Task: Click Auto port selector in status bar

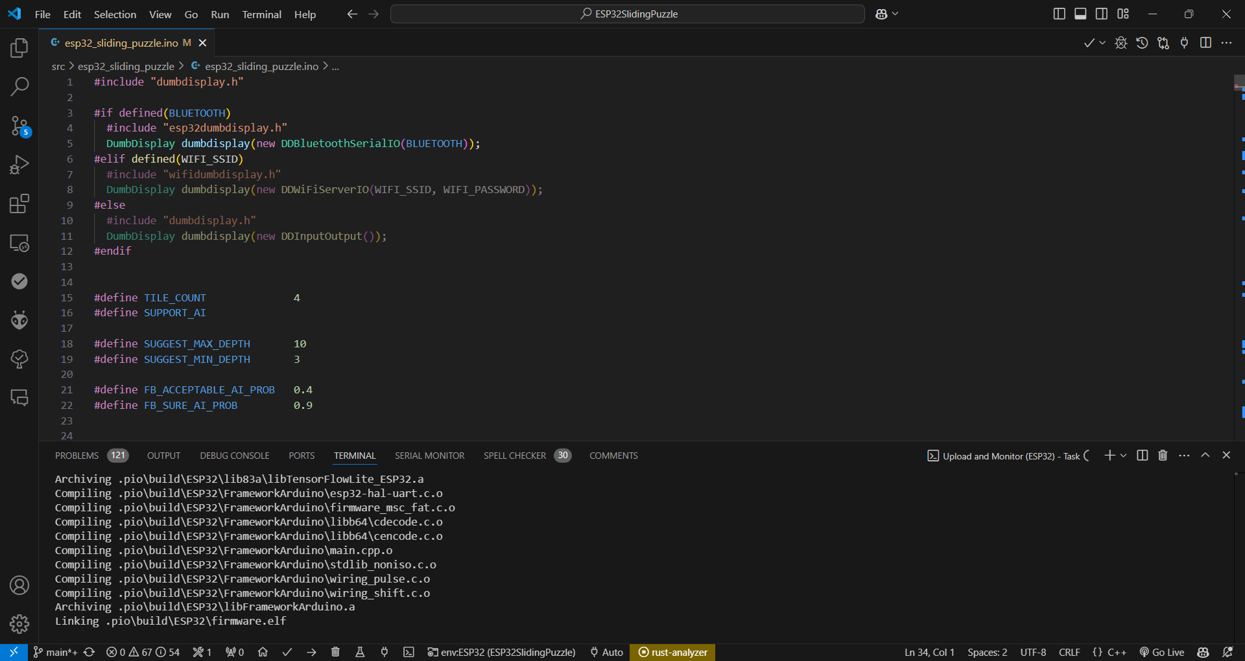Action: pos(606,652)
